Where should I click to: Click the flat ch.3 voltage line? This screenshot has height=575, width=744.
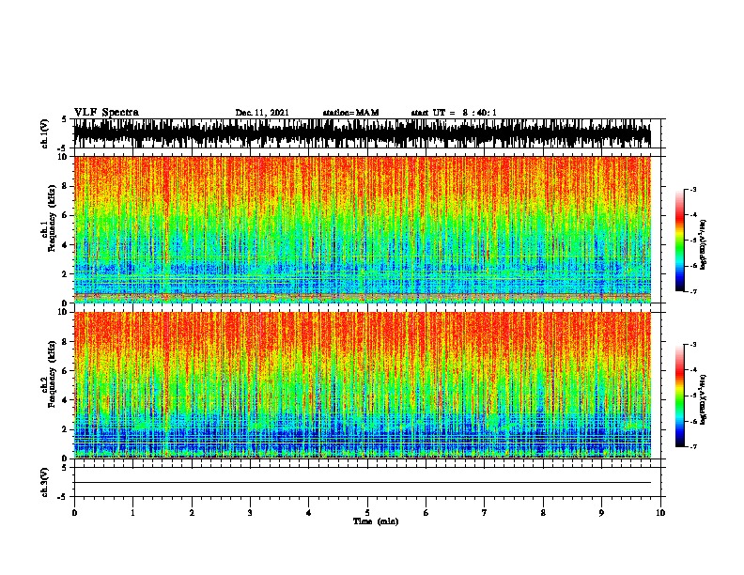coord(362,483)
